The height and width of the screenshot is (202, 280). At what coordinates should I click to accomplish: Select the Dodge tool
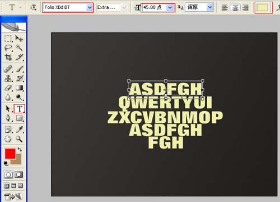[19, 97]
